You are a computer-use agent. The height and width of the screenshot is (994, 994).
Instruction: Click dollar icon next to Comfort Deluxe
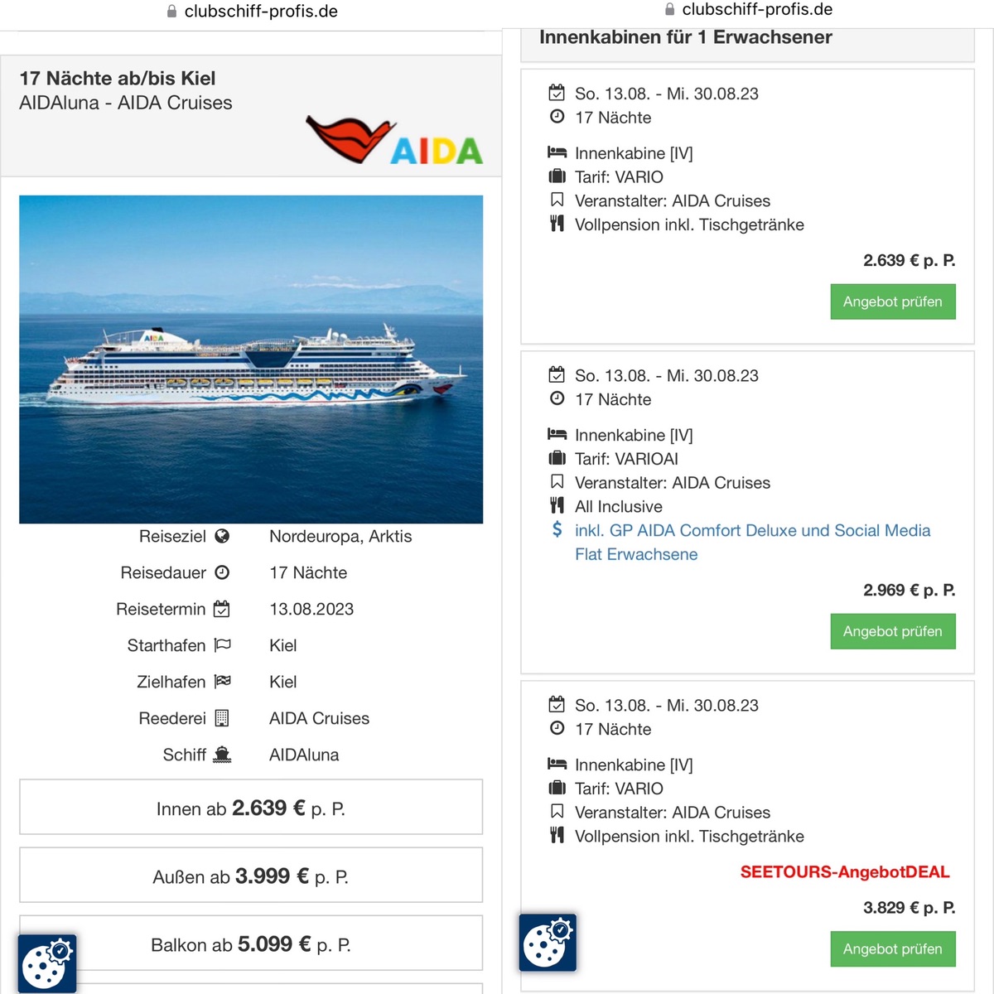(x=557, y=529)
